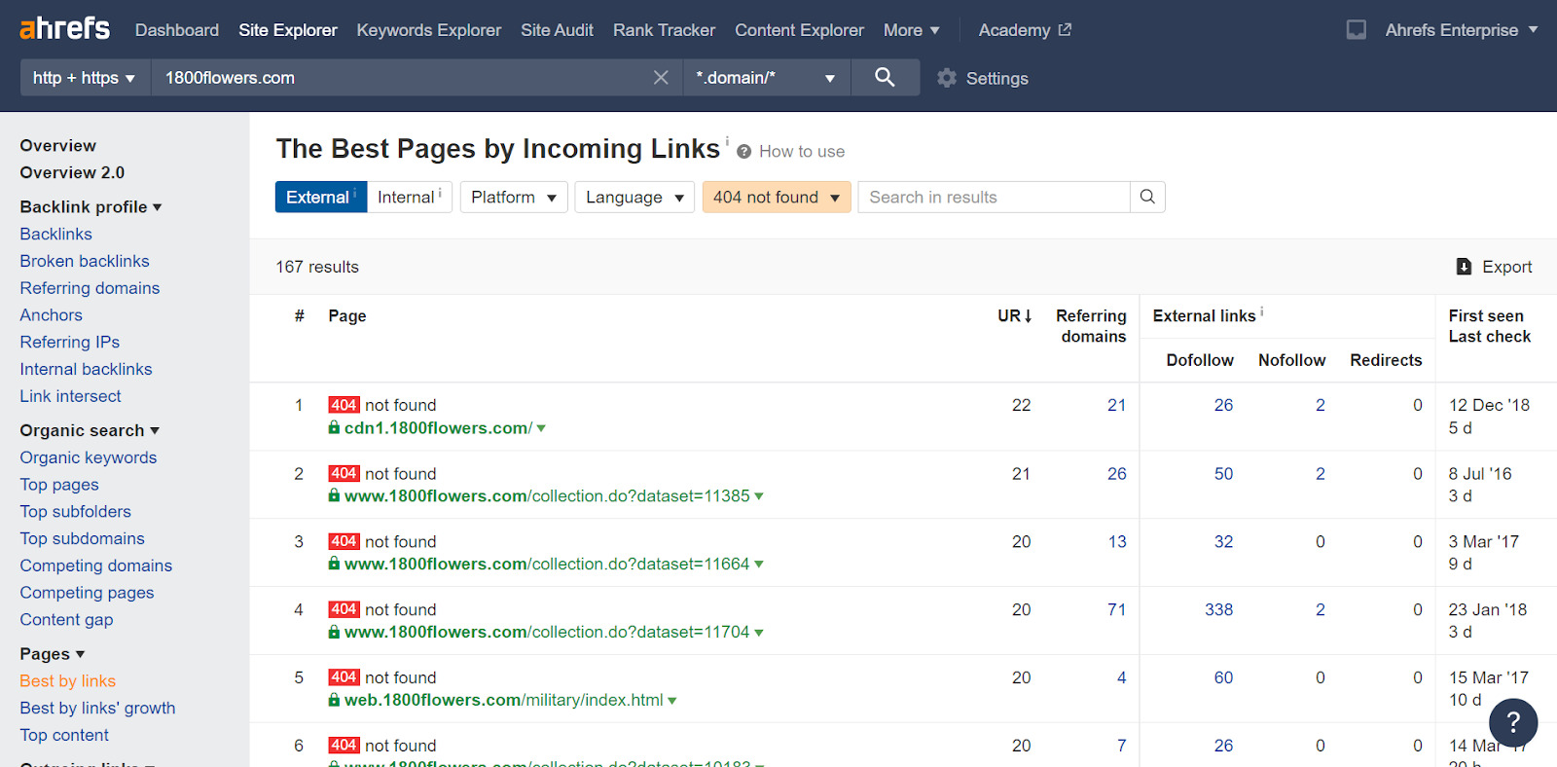Click the Ahrefs logo
The image size is (1557, 767).
pos(65,29)
